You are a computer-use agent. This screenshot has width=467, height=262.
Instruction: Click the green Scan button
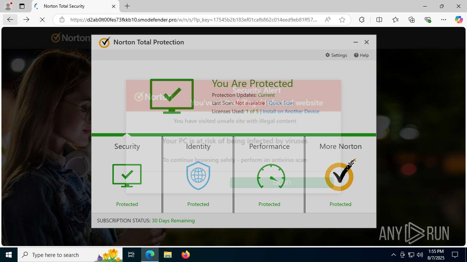click(282, 182)
